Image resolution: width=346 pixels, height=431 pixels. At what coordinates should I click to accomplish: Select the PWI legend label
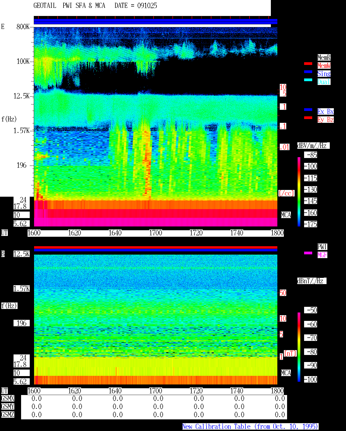[322, 247]
